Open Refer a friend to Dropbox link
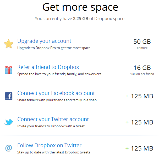Image resolution: width=159 pixels, height=155 pixels. [x=48, y=67]
